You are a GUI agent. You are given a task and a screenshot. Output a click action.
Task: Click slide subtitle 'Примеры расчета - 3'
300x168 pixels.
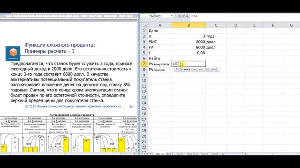pyautogui.click(x=50, y=51)
